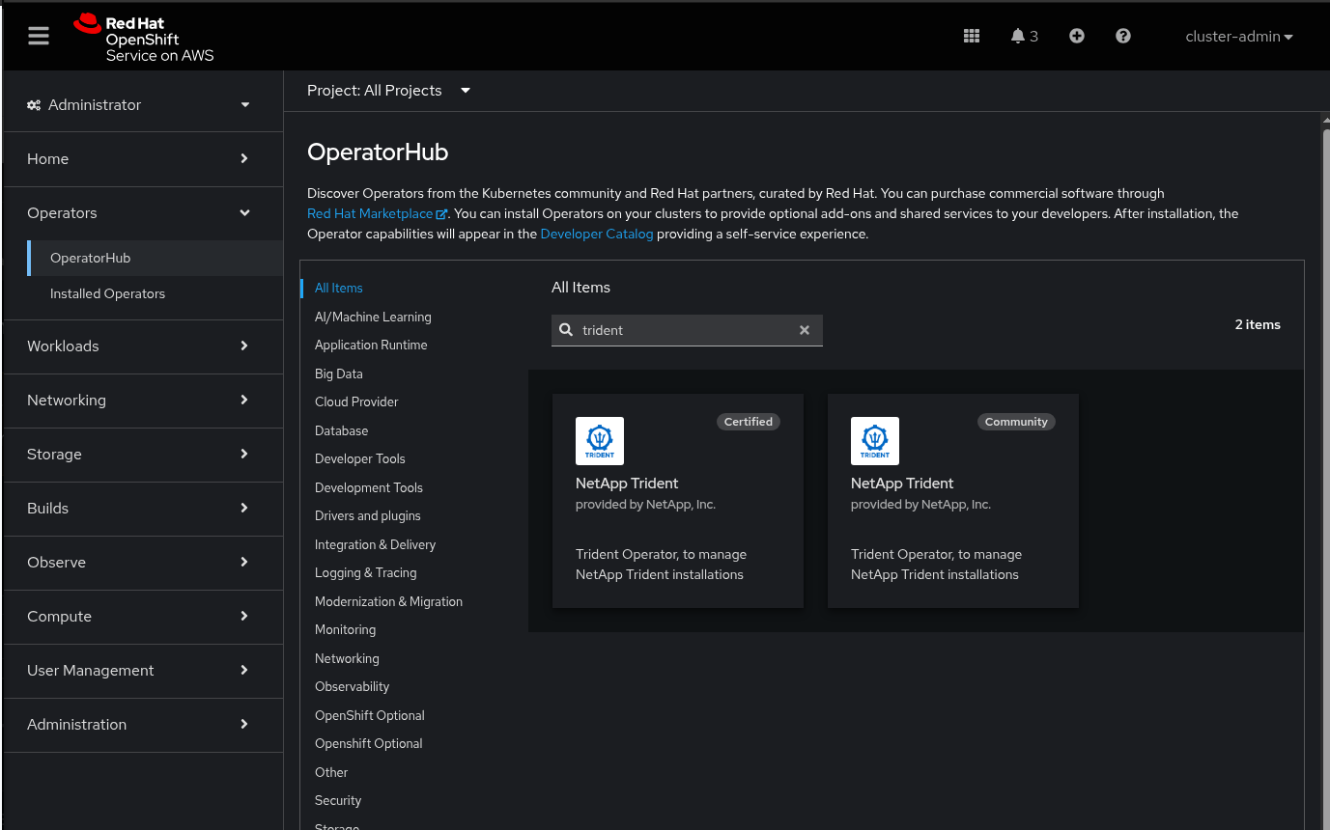Clear the trident search text

(805, 330)
